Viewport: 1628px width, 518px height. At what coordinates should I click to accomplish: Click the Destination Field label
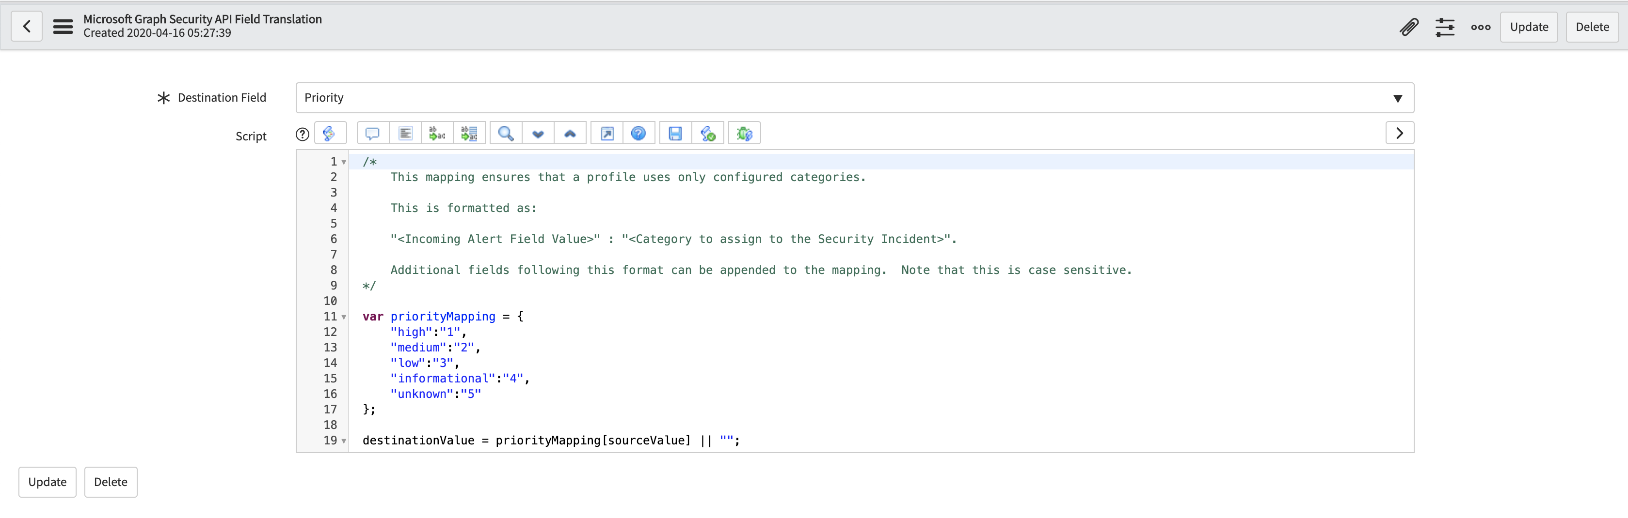tap(222, 98)
